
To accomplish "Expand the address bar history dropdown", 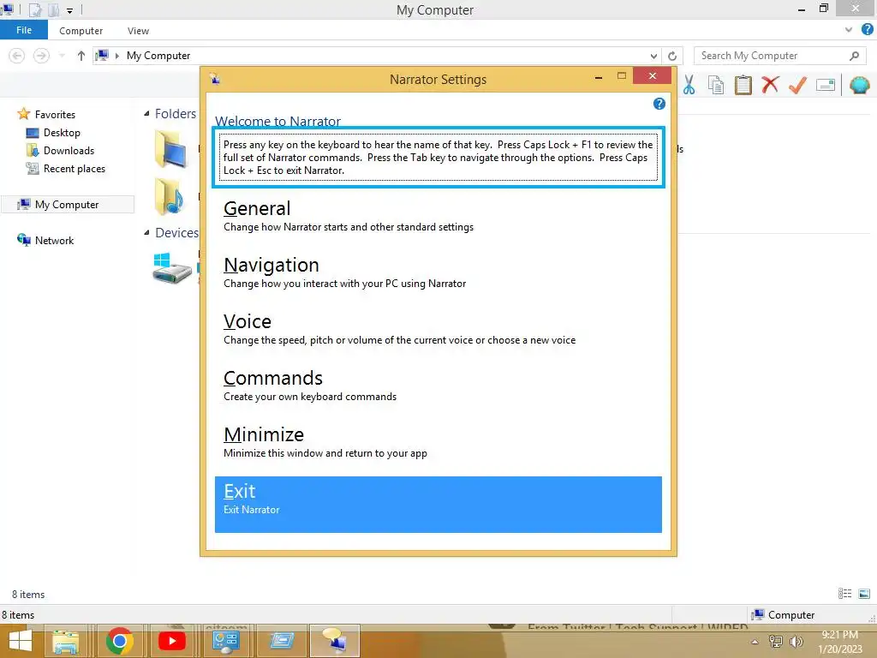I will tap(653, 56).
